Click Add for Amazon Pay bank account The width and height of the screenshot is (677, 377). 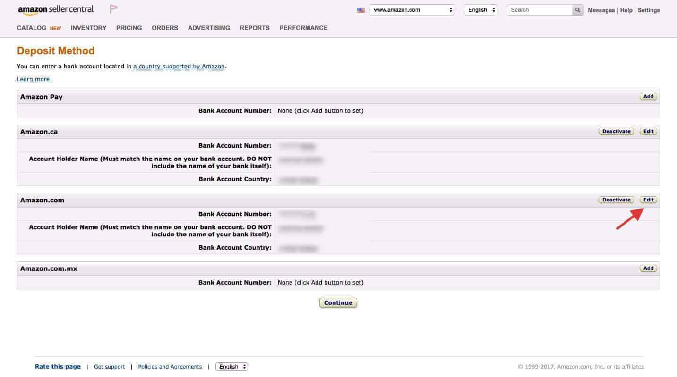click(x=648, y=96)
